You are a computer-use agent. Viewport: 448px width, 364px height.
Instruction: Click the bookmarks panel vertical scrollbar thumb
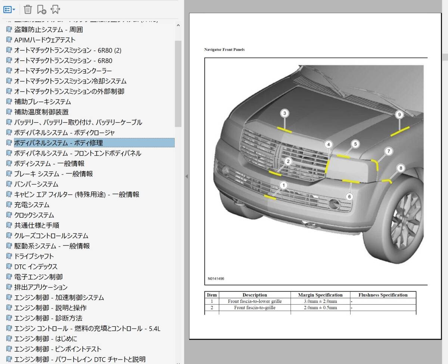pos(178,83)
